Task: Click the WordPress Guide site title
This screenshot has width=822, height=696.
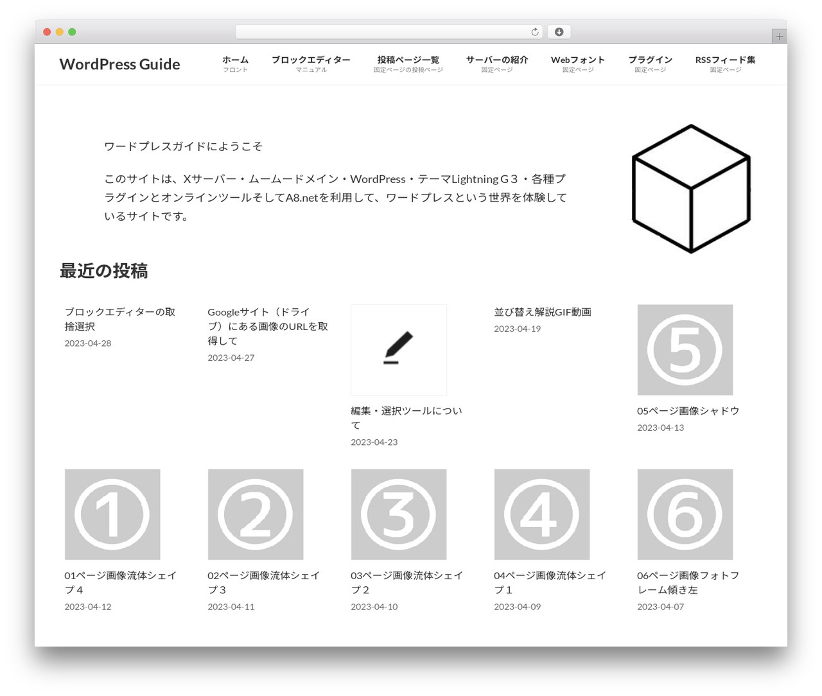Action: tap(119, 64)
